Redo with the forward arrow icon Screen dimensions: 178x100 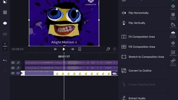point(5,71)
